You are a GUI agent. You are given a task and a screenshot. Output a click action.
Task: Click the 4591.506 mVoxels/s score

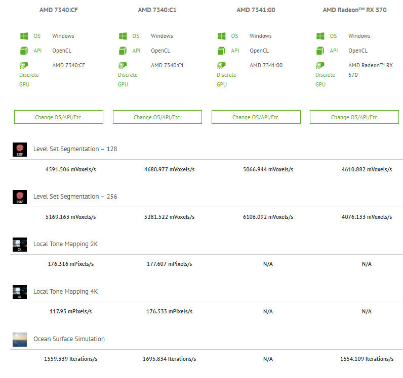point(71,169)
